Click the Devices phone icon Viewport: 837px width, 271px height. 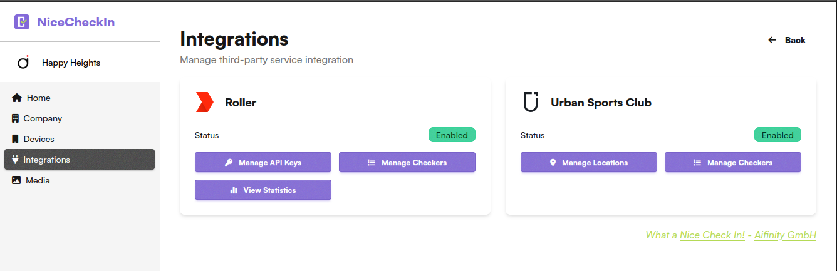point(15,139)
